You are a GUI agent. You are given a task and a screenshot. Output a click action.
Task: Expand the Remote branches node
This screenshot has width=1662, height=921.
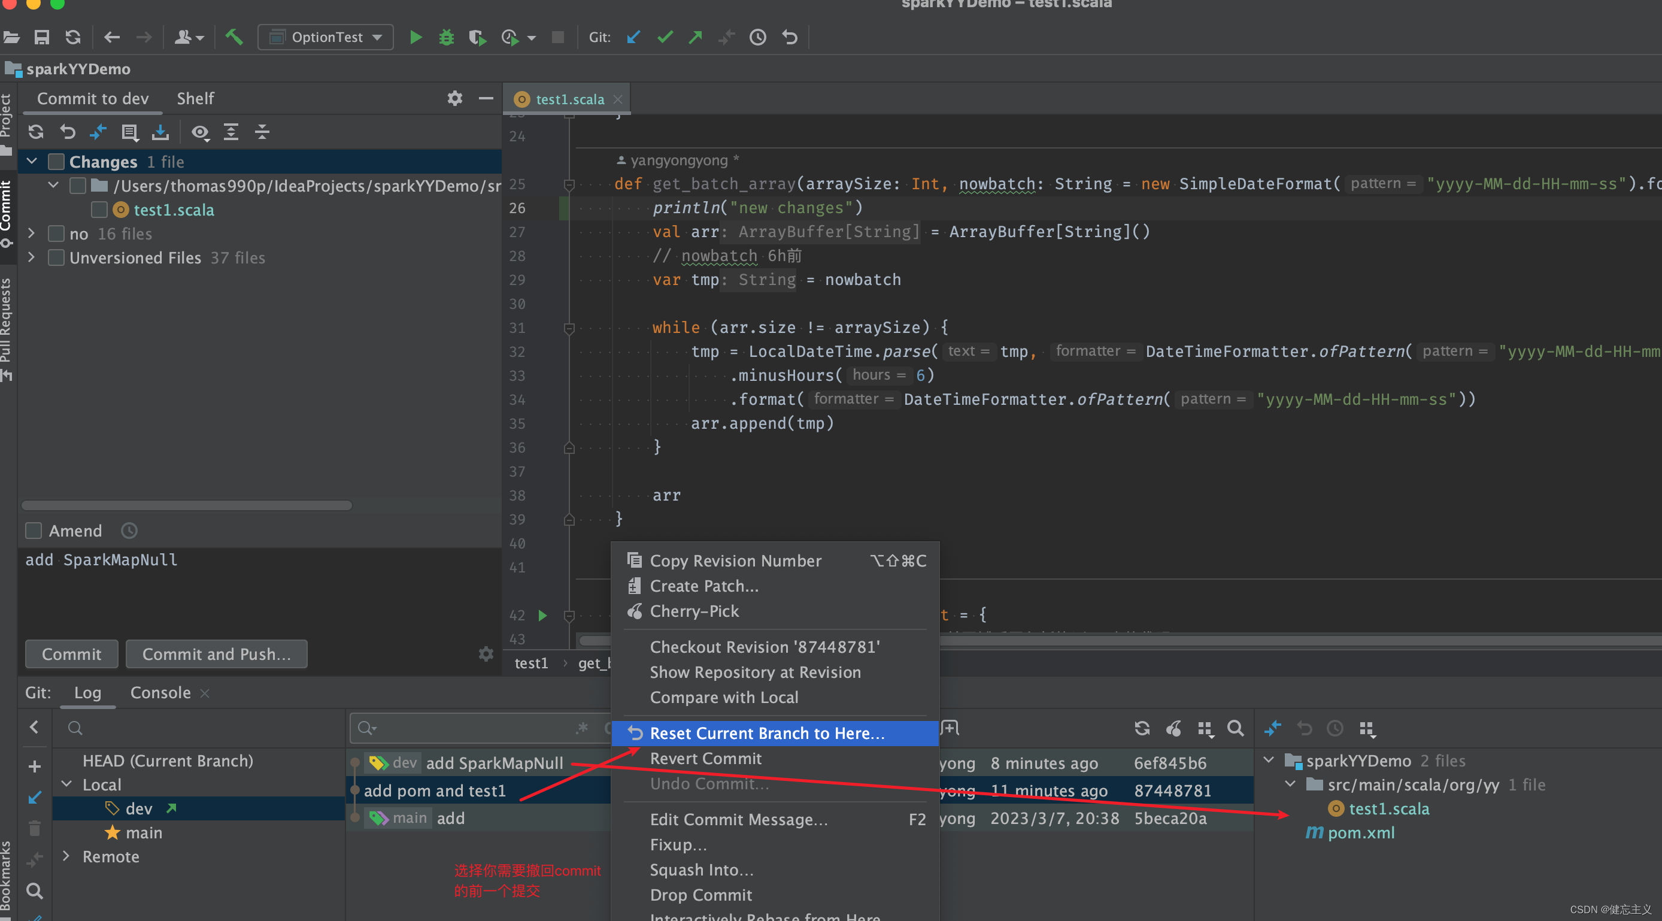coord(66,856)
